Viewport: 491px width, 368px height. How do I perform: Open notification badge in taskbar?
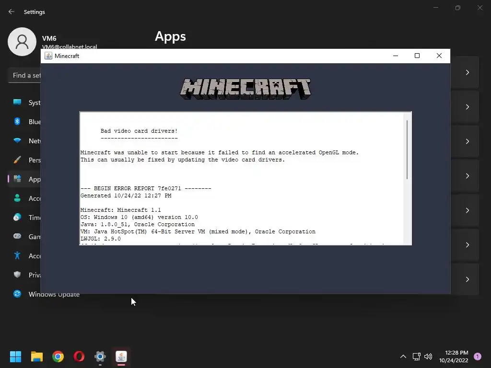478,356
